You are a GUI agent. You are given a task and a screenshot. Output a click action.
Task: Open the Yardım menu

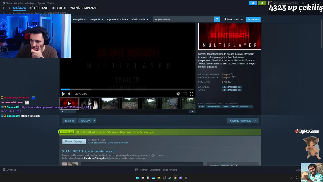[50, 3]
